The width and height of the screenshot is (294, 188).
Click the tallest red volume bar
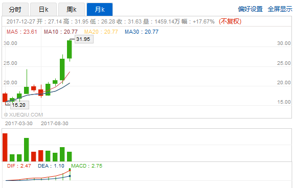pos(5,147)
